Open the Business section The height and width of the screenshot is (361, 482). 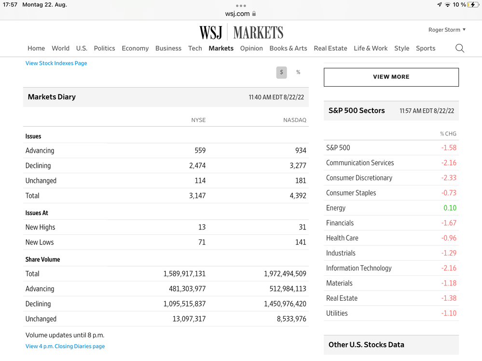[x=168, y=48]
